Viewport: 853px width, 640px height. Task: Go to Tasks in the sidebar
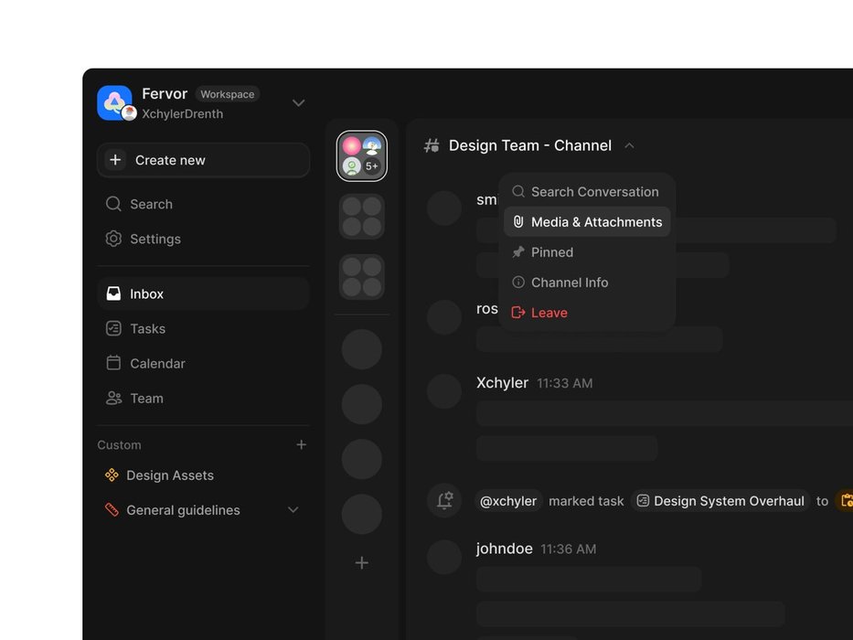point(147,328)
